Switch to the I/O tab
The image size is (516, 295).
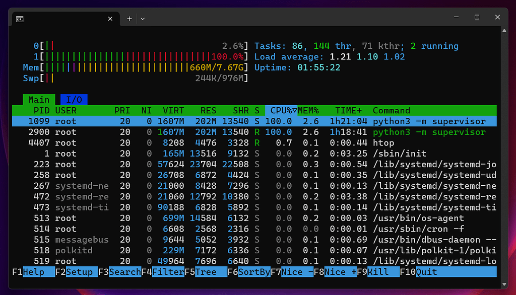74,100
